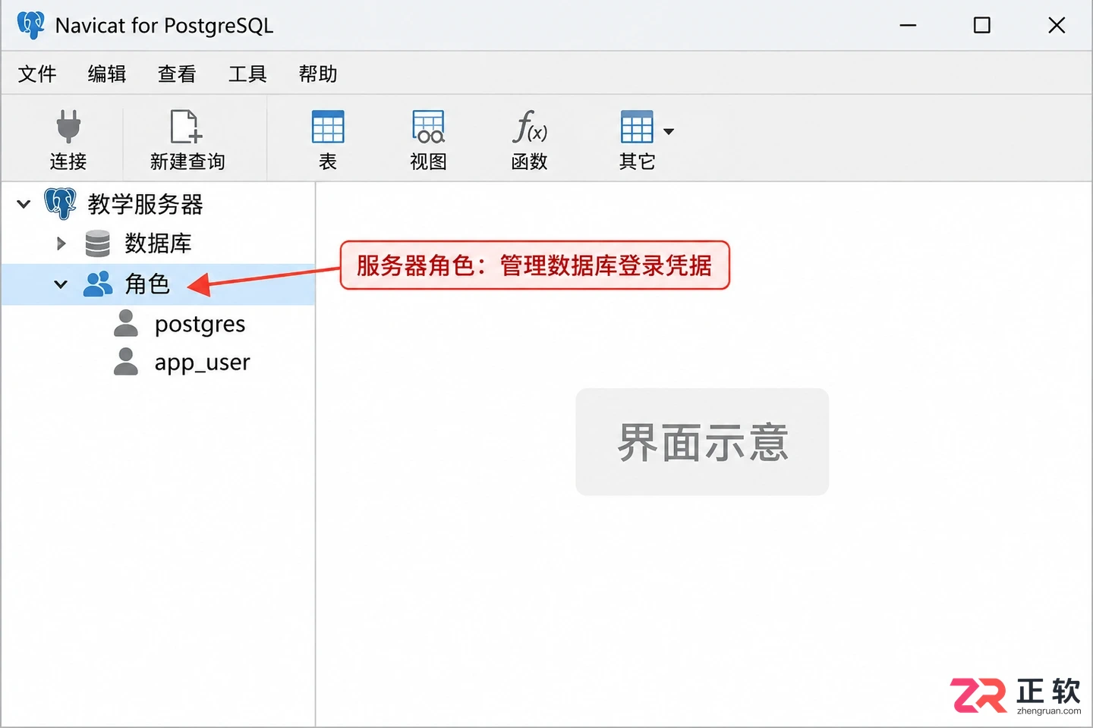The image size is (1093, 728).
Task: Open the View toolbar icon
Action: point(428,127)
